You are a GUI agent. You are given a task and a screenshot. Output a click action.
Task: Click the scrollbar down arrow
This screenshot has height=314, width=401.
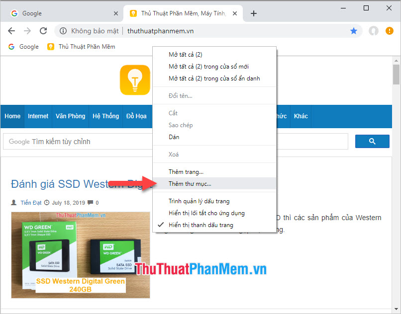pos(396,309)
